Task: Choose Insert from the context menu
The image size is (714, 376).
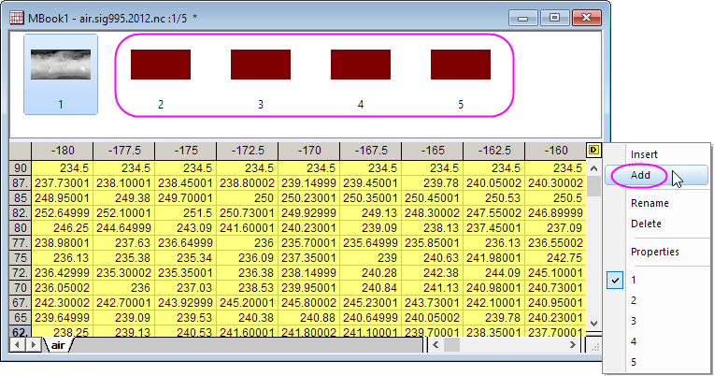Action: 644,154
